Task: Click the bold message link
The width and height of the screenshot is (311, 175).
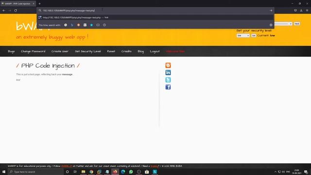Action: tap(67, 74)
